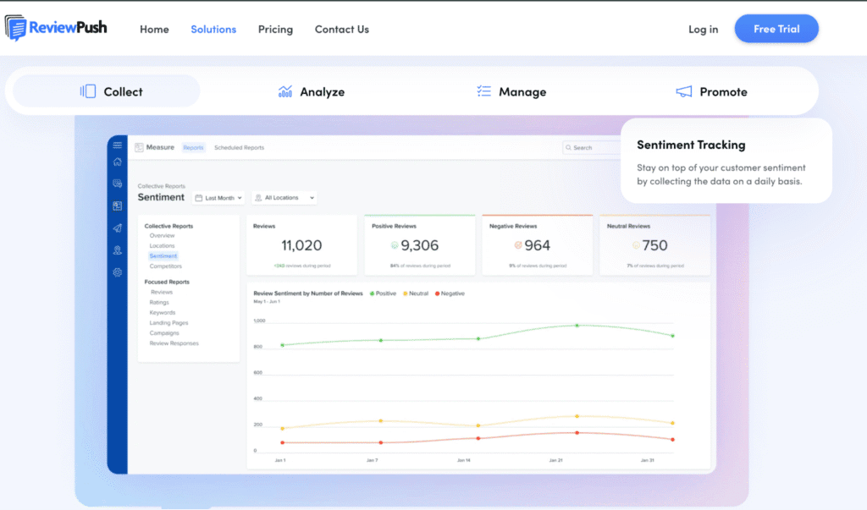Click the reviews chat icon in the sidebar

coord(118,182)
